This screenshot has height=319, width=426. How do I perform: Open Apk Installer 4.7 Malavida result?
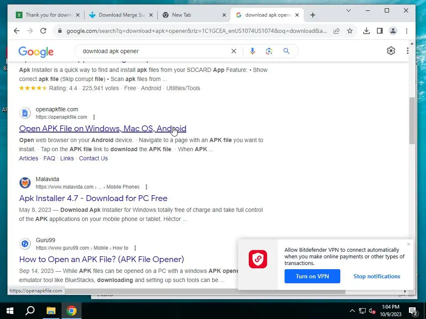pos(93,198)
